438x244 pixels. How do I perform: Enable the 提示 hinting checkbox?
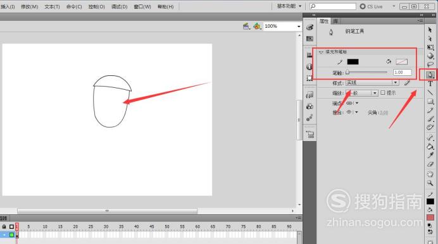(x=383, y=92)
